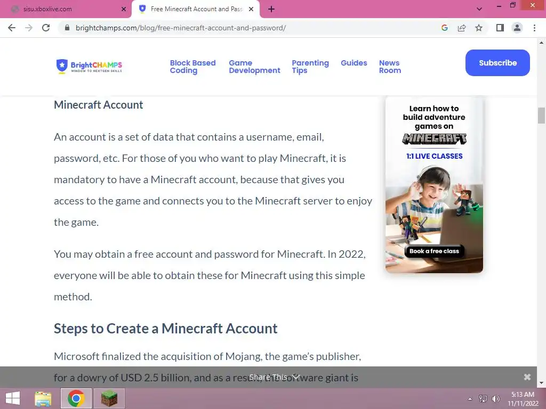
Task: Open the network status tray icon
Action: click(x=483, y=399)
